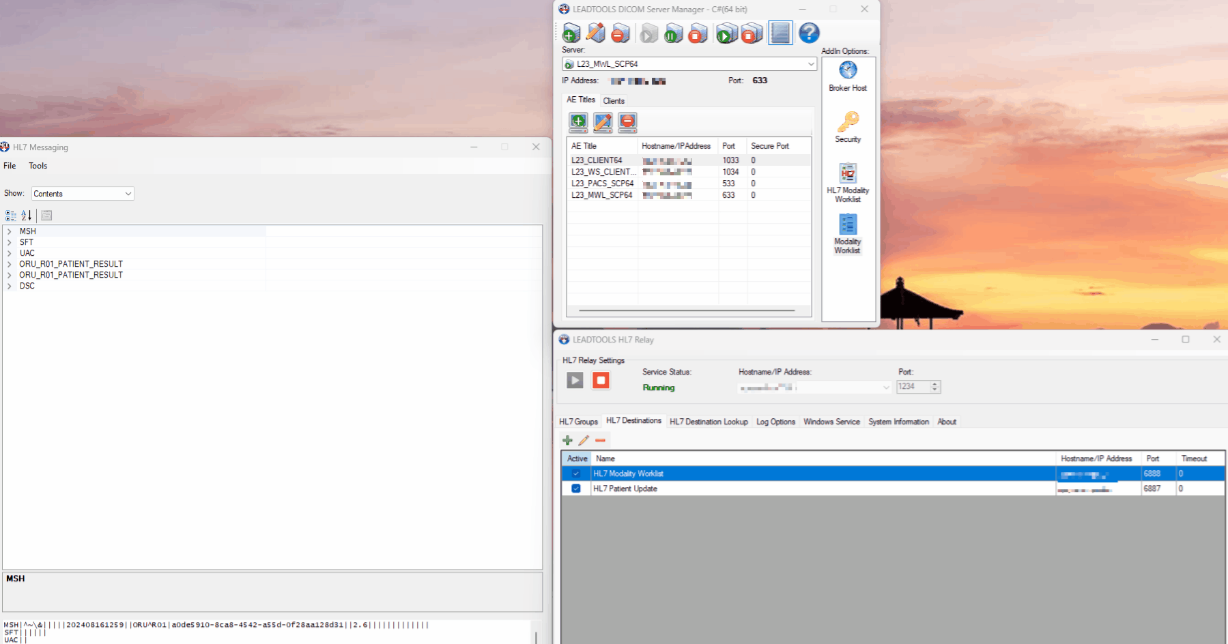
Task: Click the green plus add destination icon
Action: click(x=567, y=440)
